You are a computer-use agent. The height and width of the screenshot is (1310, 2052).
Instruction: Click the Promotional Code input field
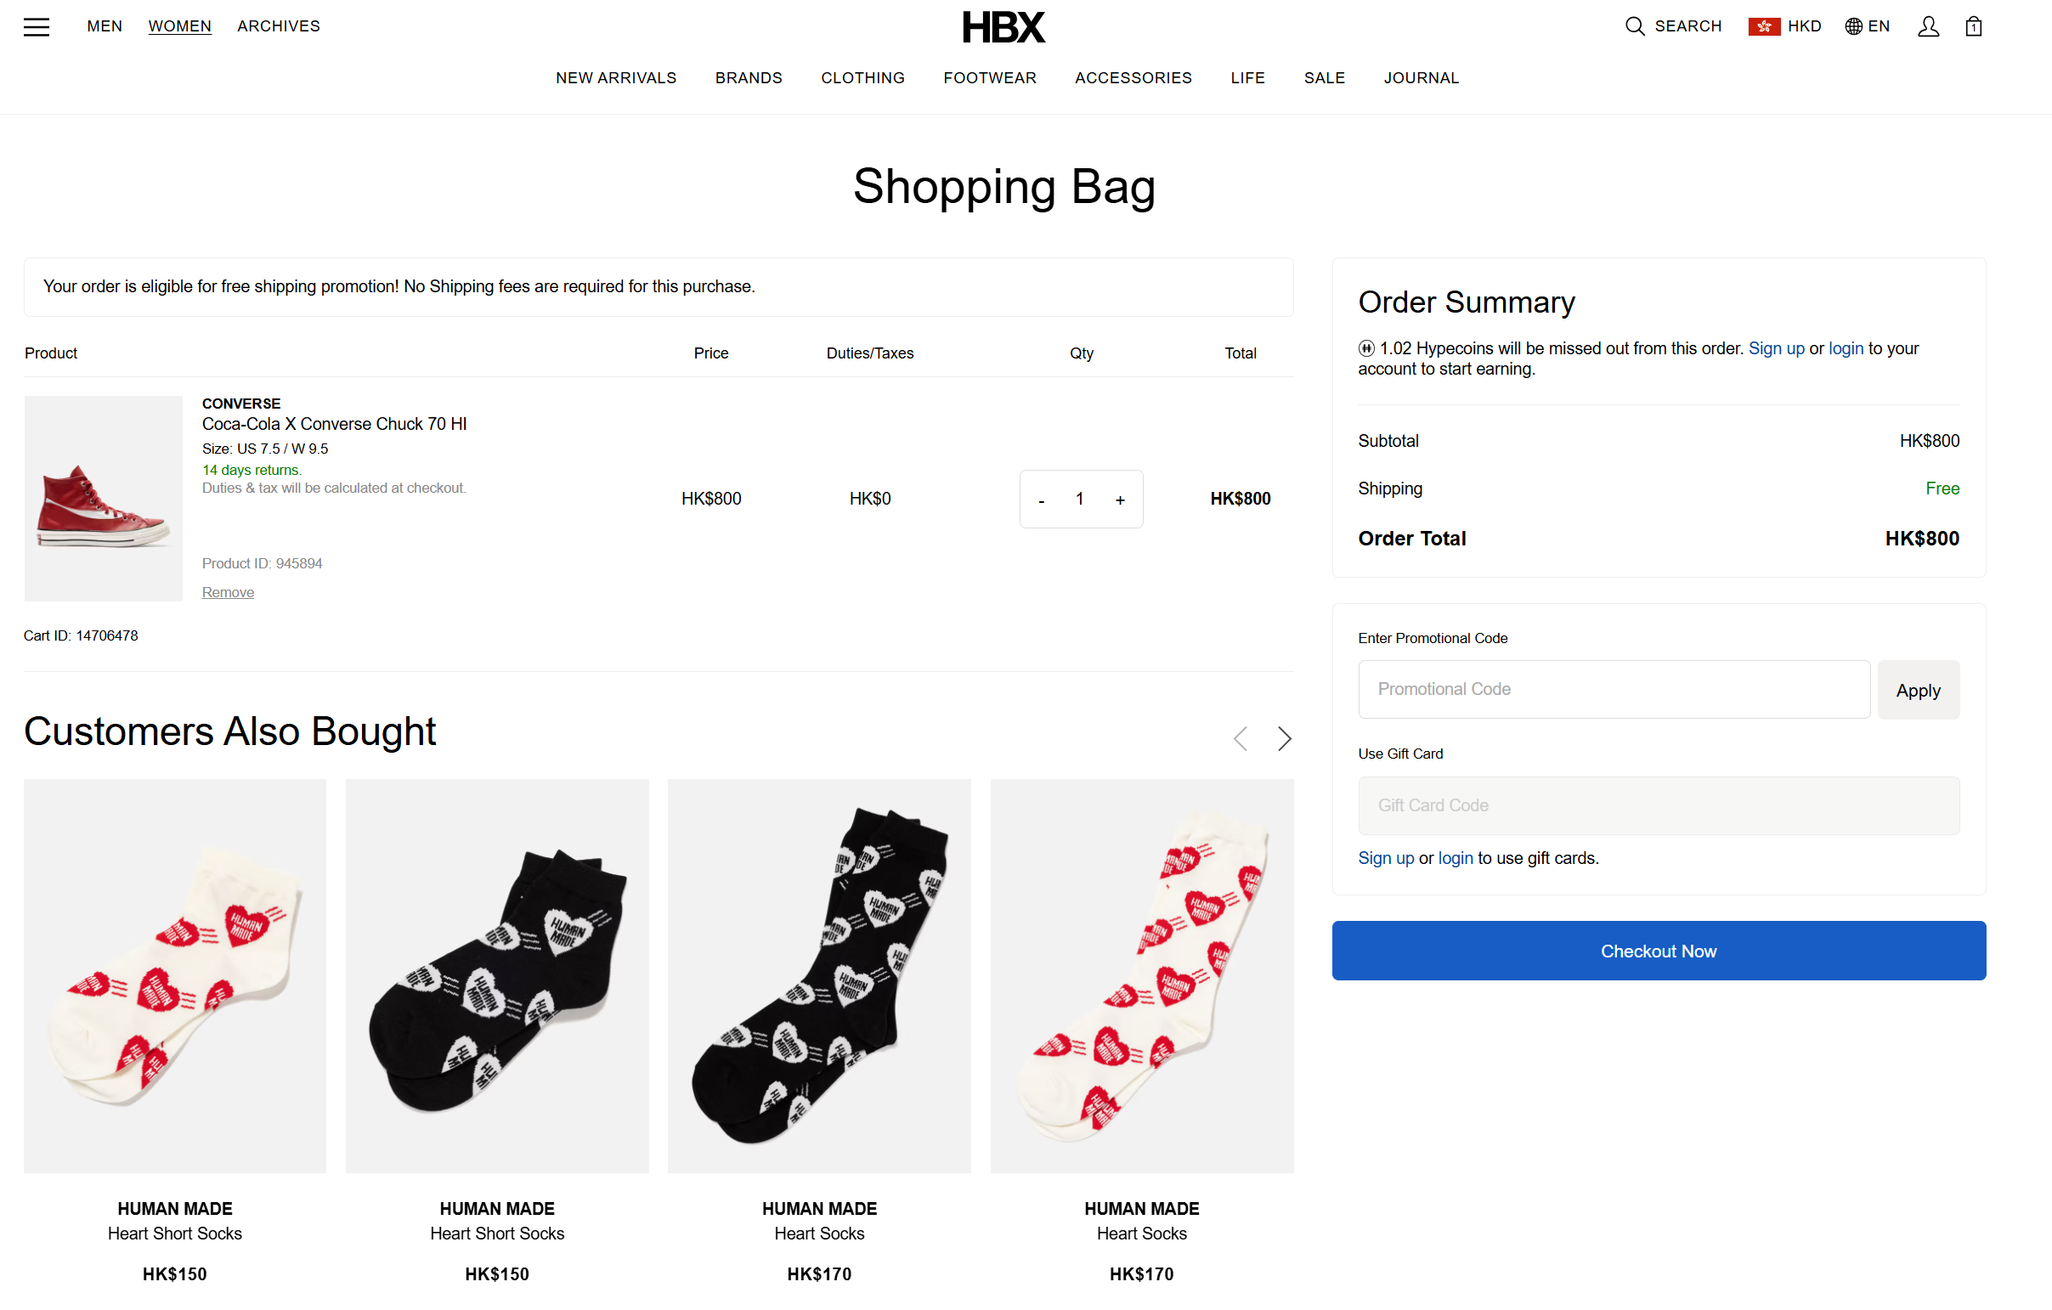[x=1614, y=689]
